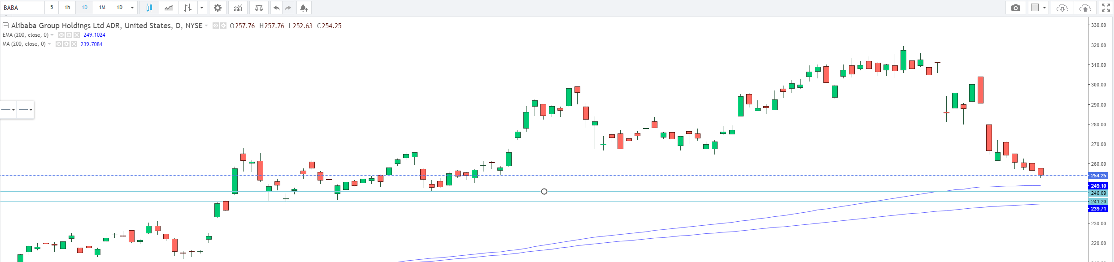This screenshot has width=1114, height=262.
Task: Remove the EMA 200 indicator
Action: click(77, 35)
